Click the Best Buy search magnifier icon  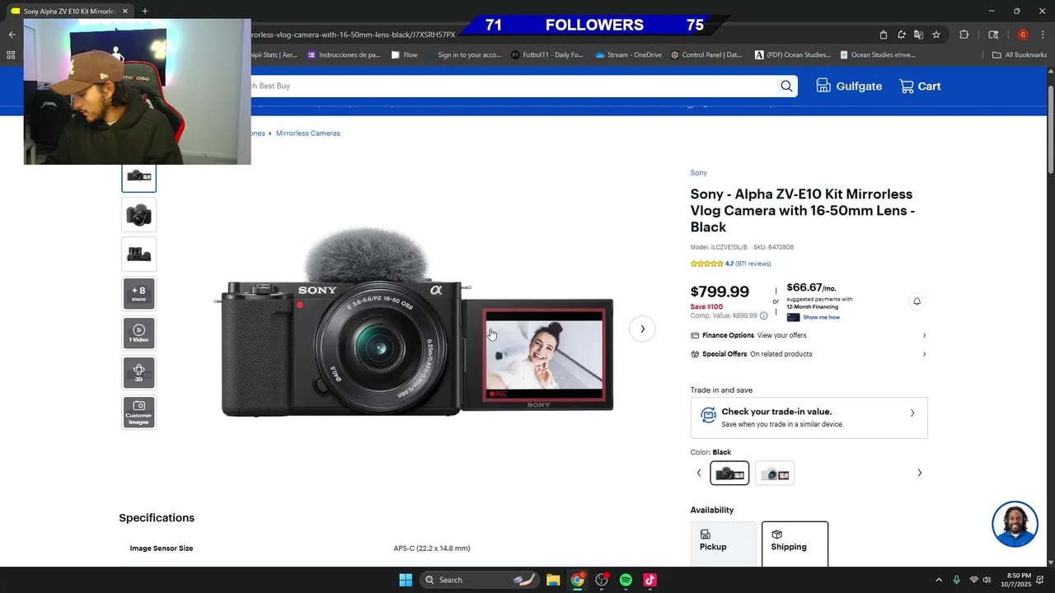tap(786, 86)
